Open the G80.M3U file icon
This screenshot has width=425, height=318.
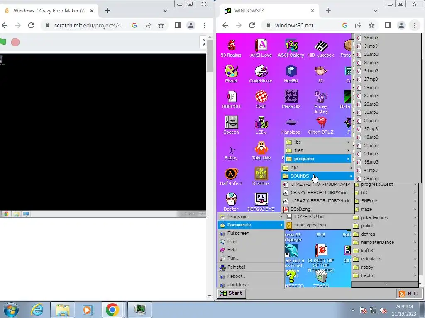[231, 99]
